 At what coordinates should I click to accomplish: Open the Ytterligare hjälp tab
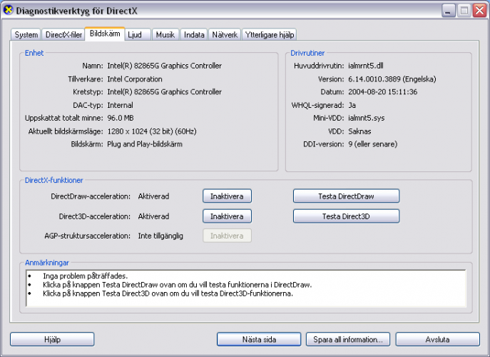point(270,34)
